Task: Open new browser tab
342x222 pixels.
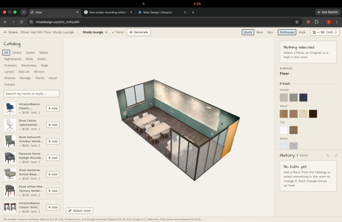Action: [x=193, y=12]
